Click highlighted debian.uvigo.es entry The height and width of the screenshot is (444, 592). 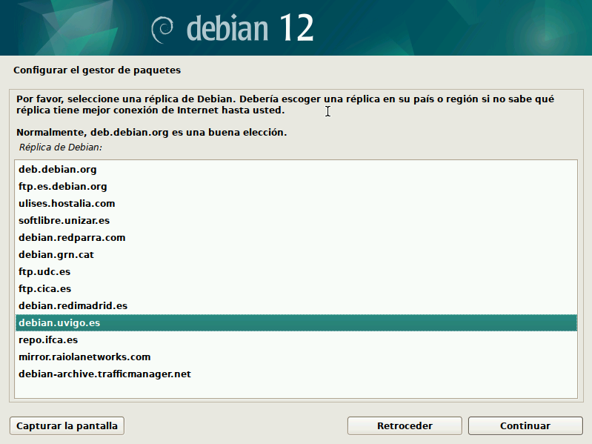pos(59,323)
